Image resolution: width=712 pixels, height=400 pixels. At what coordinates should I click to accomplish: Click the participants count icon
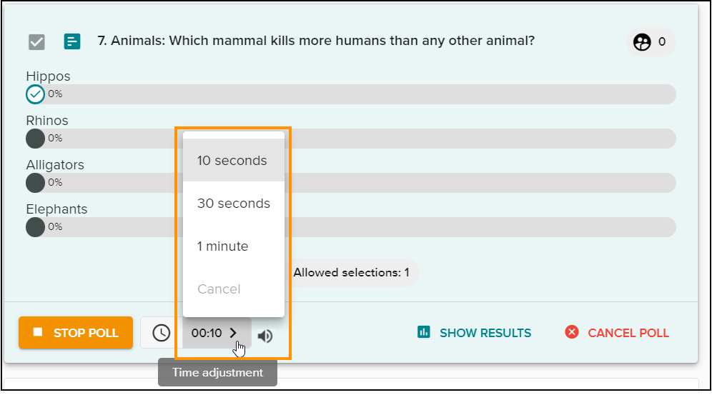642,42
